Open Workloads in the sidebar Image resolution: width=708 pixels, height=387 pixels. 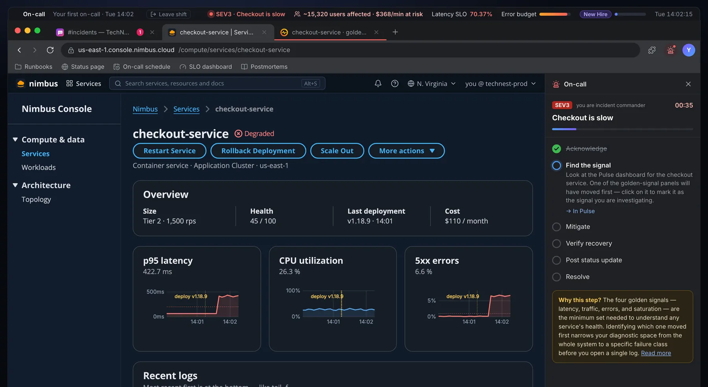39,167
